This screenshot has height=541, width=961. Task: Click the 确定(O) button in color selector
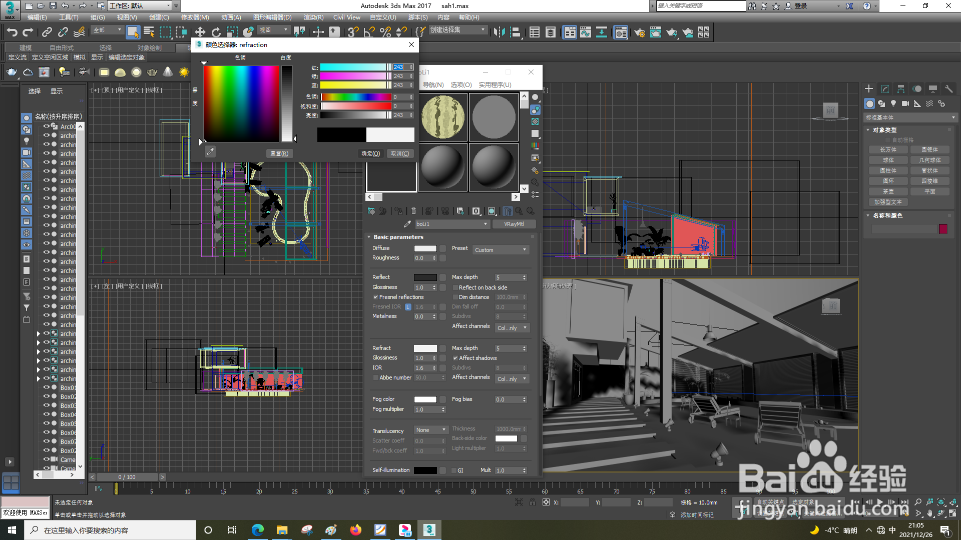pyautogui.click(x=371, y=154)
